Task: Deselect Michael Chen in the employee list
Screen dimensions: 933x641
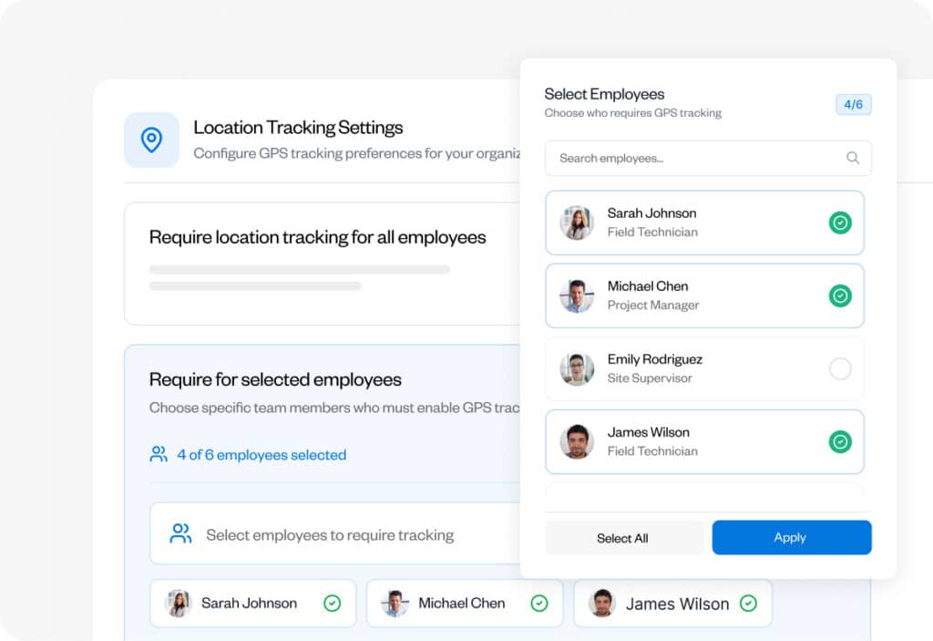Action: pyautogui.click(x=840, y=295)
